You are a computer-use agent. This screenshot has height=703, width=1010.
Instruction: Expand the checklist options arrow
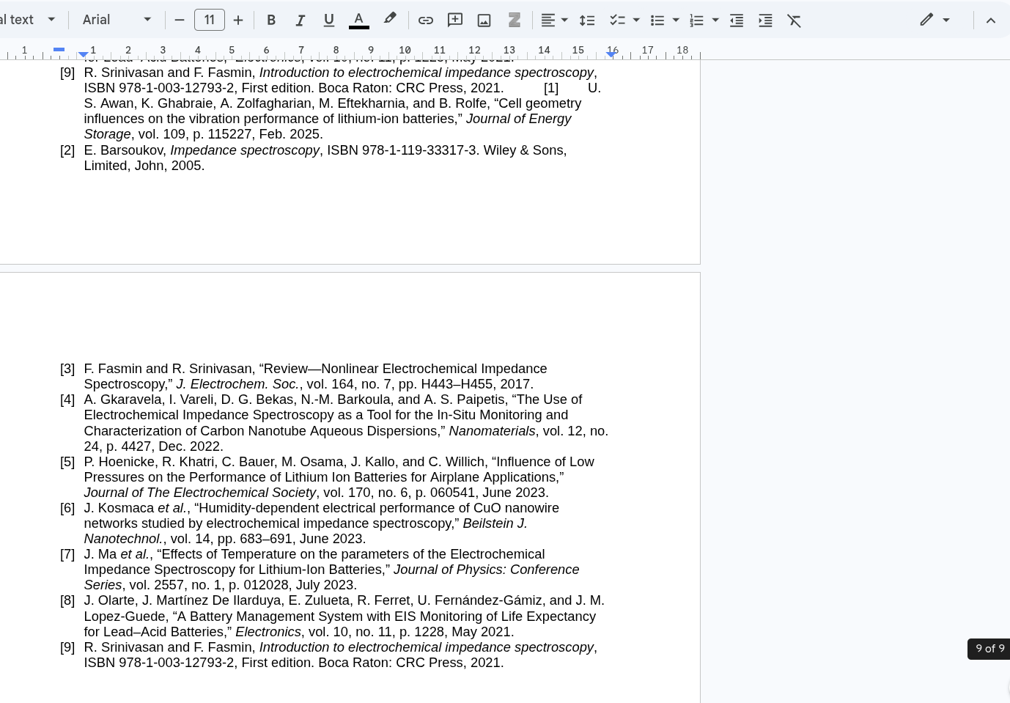coord(636,20)
